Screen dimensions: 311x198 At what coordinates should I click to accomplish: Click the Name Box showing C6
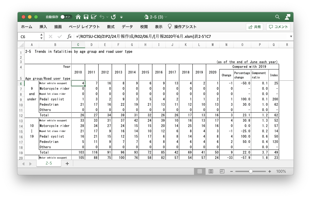click(29, 37)
